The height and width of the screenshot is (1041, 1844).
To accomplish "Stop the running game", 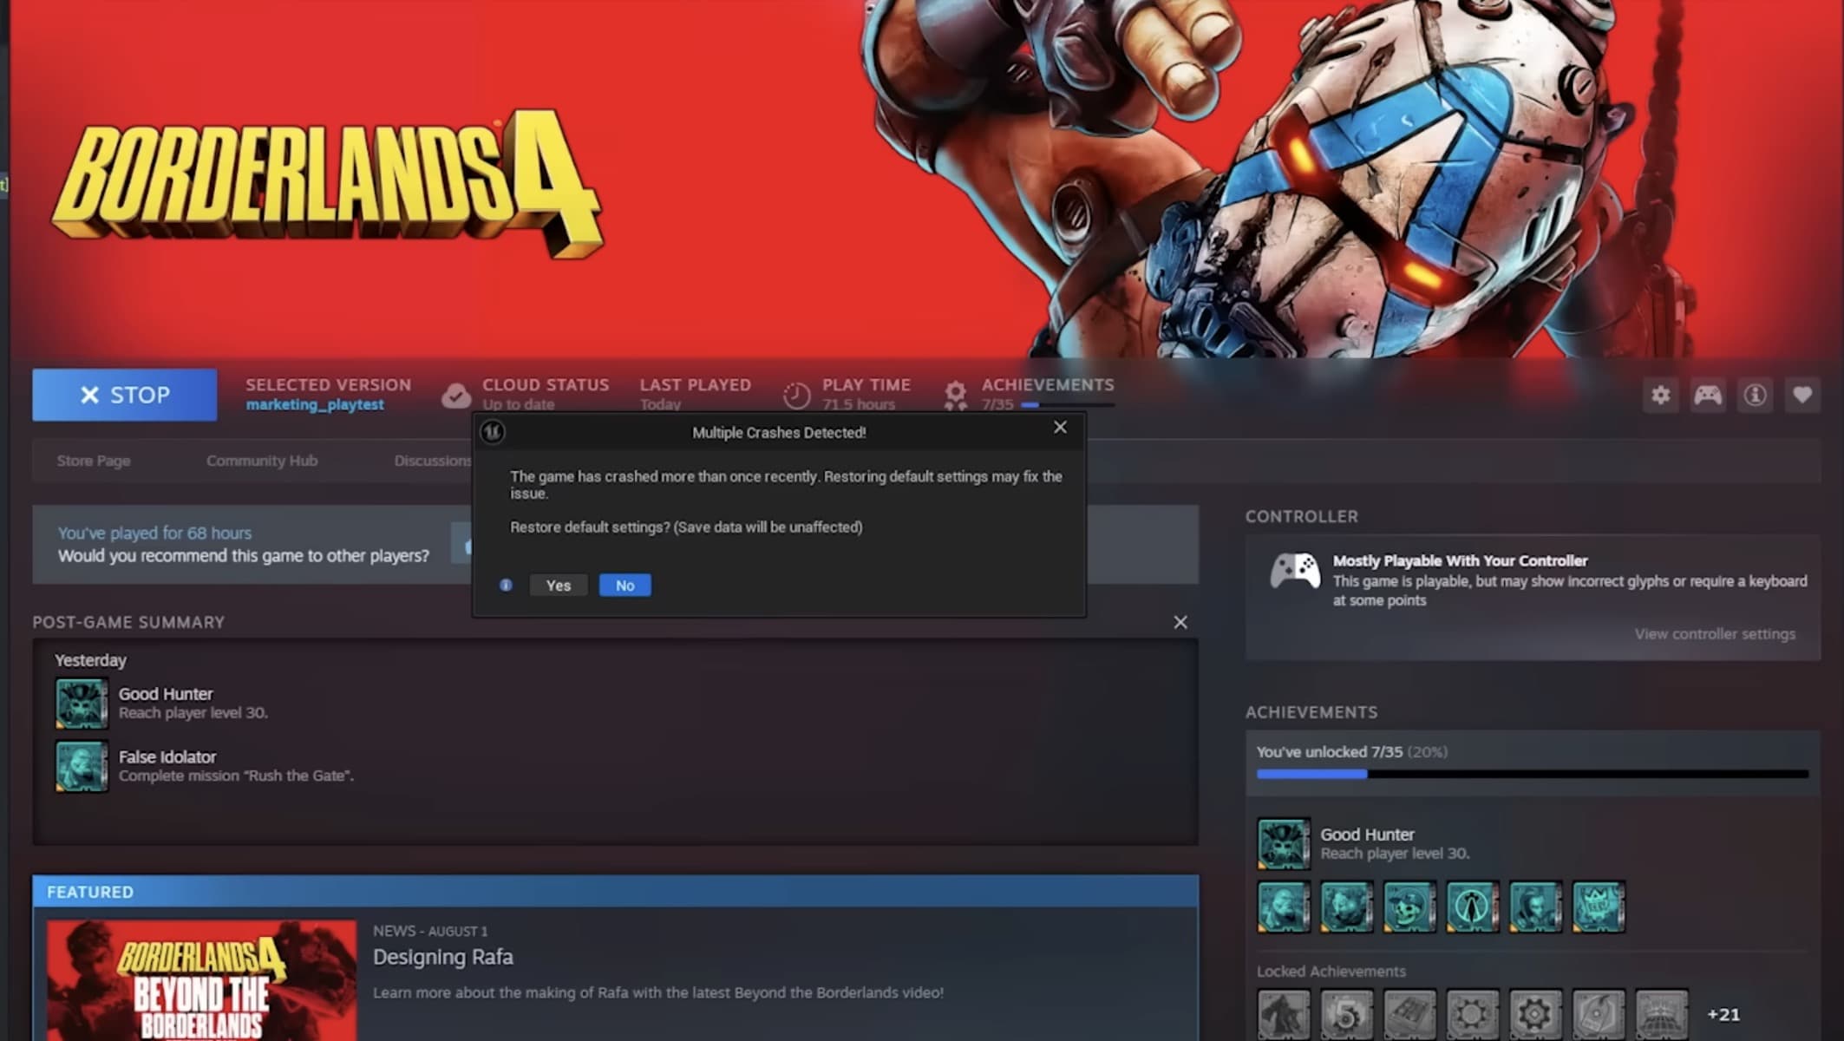I will [x=125, y=395].
